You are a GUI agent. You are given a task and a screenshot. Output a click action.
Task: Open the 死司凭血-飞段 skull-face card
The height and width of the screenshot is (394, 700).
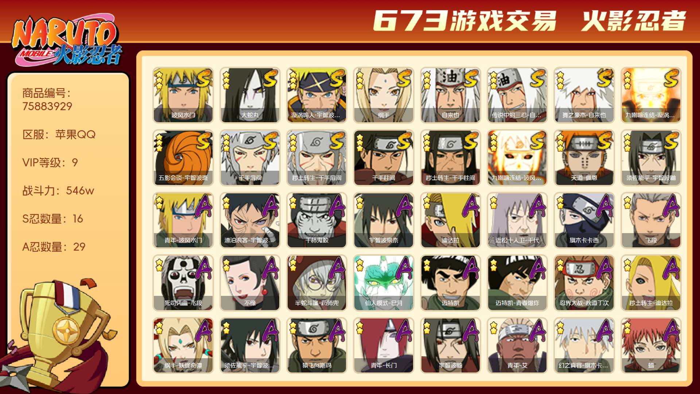click(183, 283)
